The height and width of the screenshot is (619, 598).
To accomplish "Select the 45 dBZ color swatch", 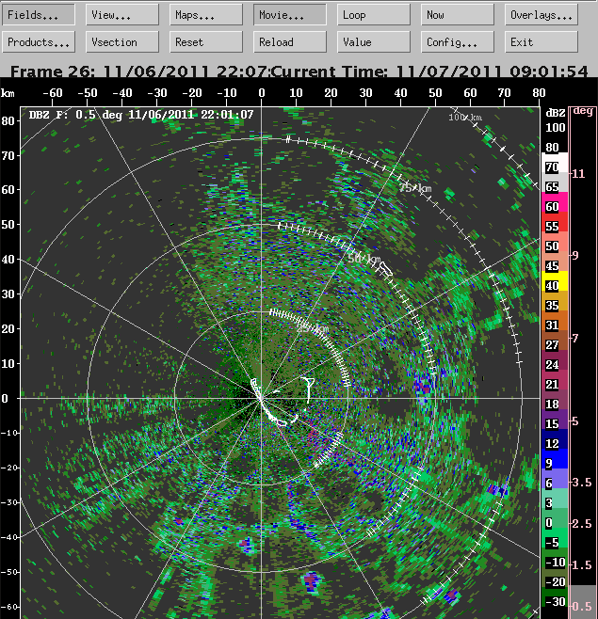I will [555, 262].
